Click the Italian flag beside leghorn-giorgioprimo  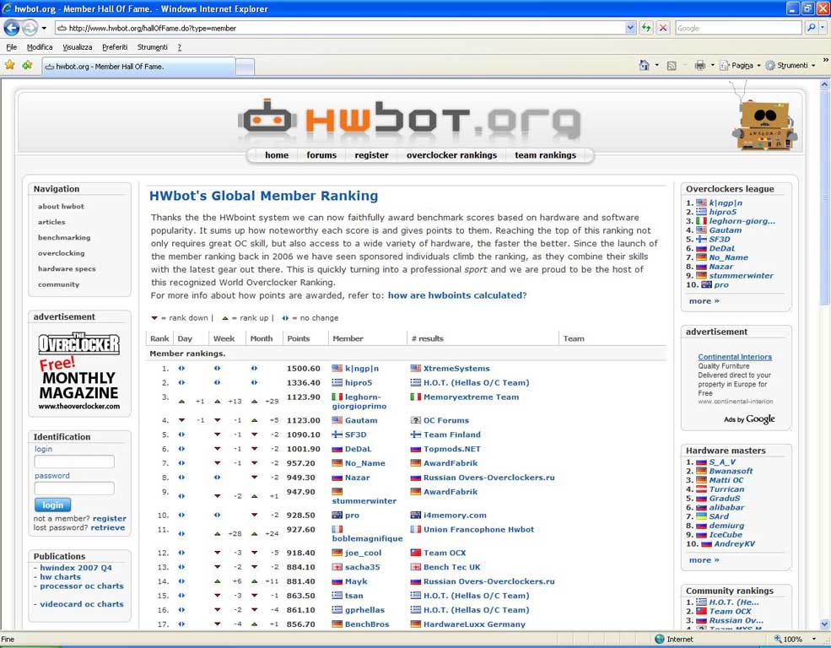coord(337,397)
